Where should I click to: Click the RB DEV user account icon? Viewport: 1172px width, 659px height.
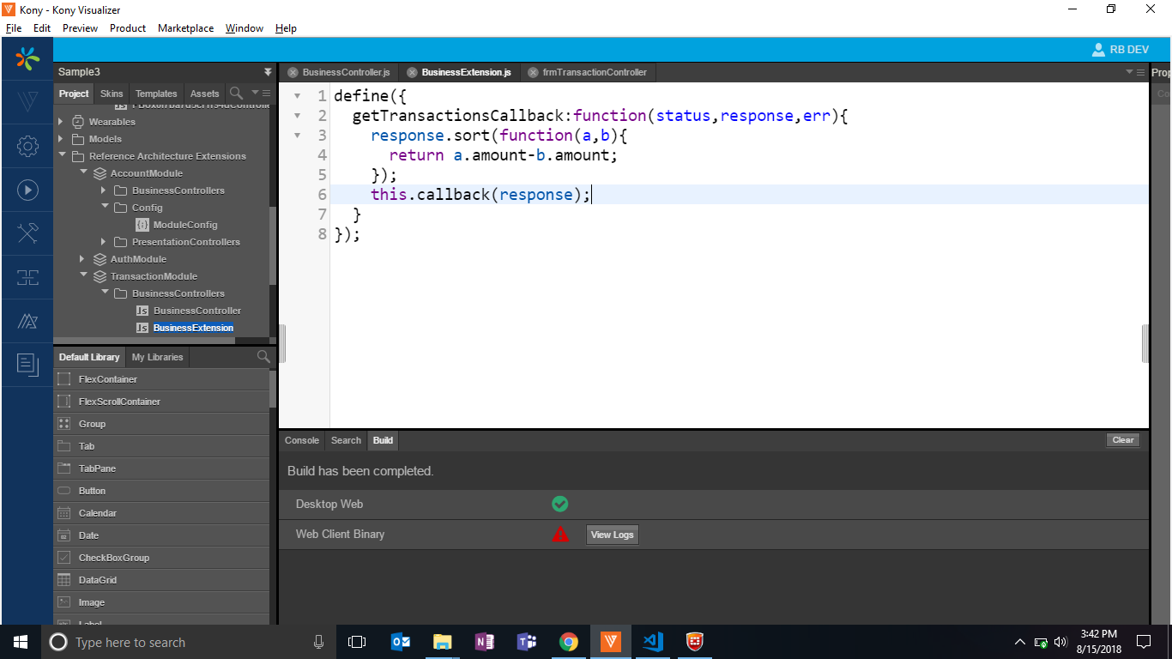click(x=1098, y=50)
